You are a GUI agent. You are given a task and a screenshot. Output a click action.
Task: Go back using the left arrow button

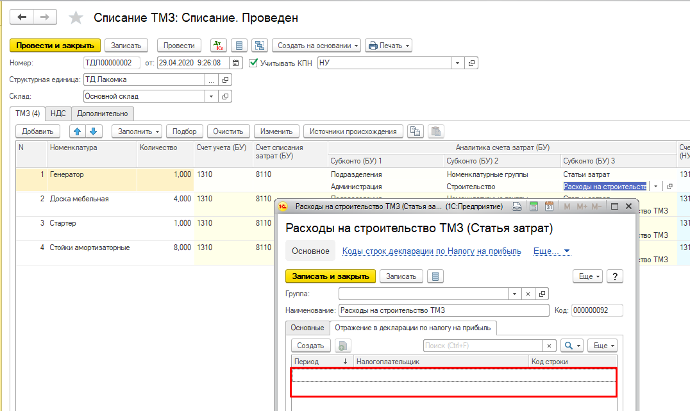point(22,17)
